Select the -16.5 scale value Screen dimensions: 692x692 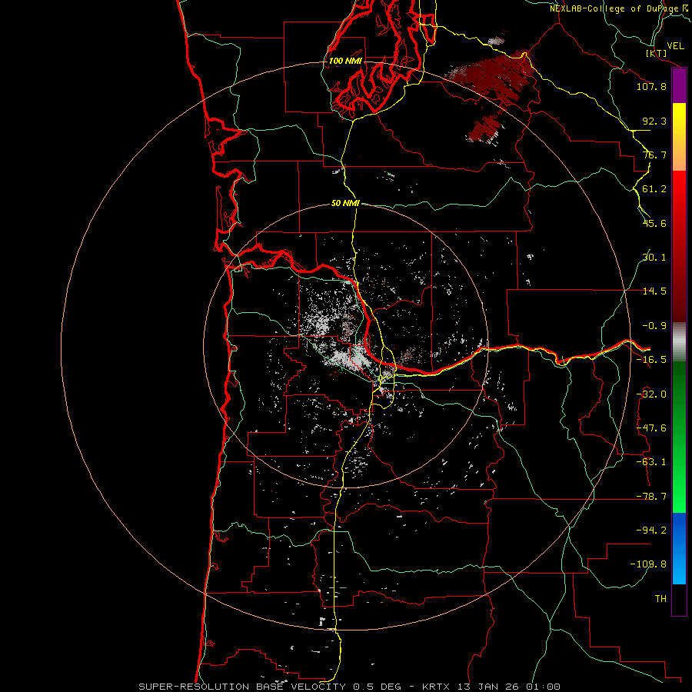[x=651, y=360]
